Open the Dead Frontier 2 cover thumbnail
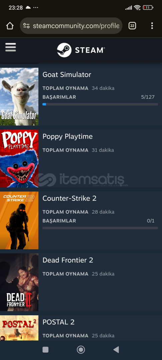Viewport: 162px width, 360px height. 19,282
